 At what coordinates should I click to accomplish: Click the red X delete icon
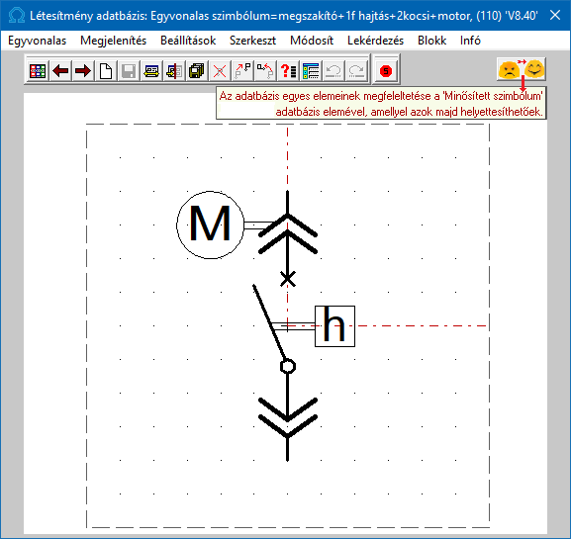click(x=220, y=71)
